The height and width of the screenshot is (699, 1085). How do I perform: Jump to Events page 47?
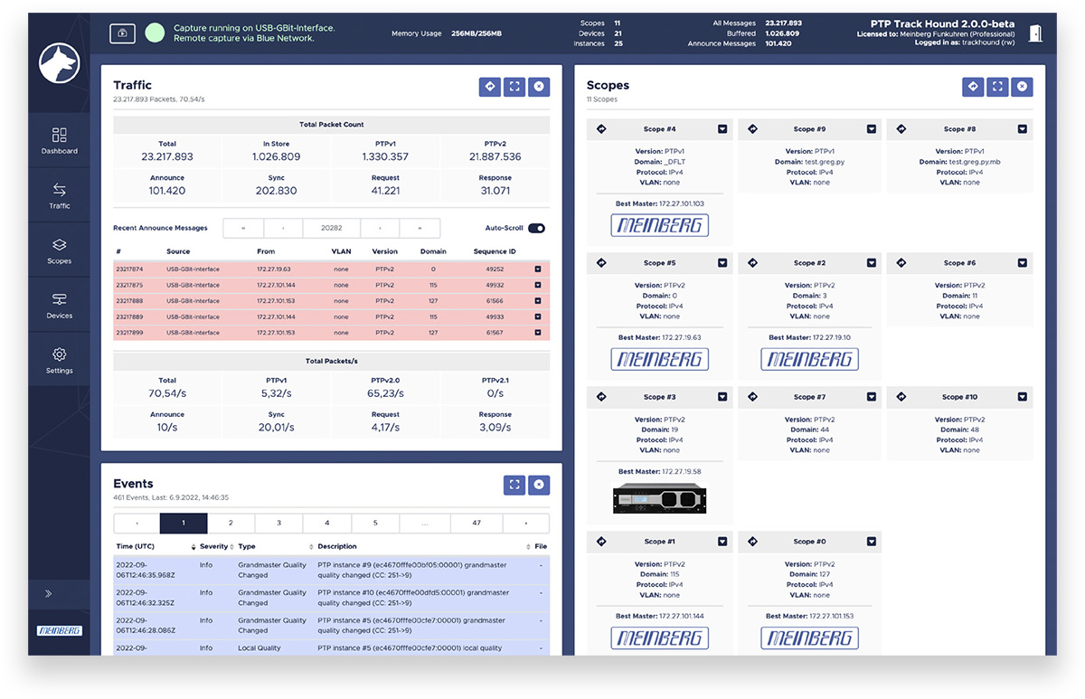(477, 524)
